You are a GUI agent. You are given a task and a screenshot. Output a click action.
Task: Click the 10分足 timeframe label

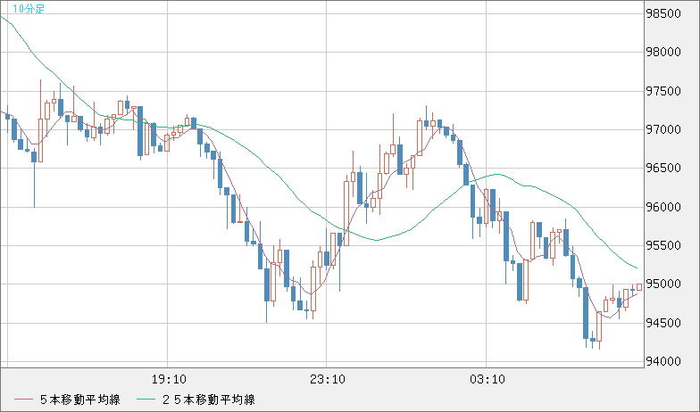tap(29, 9)
